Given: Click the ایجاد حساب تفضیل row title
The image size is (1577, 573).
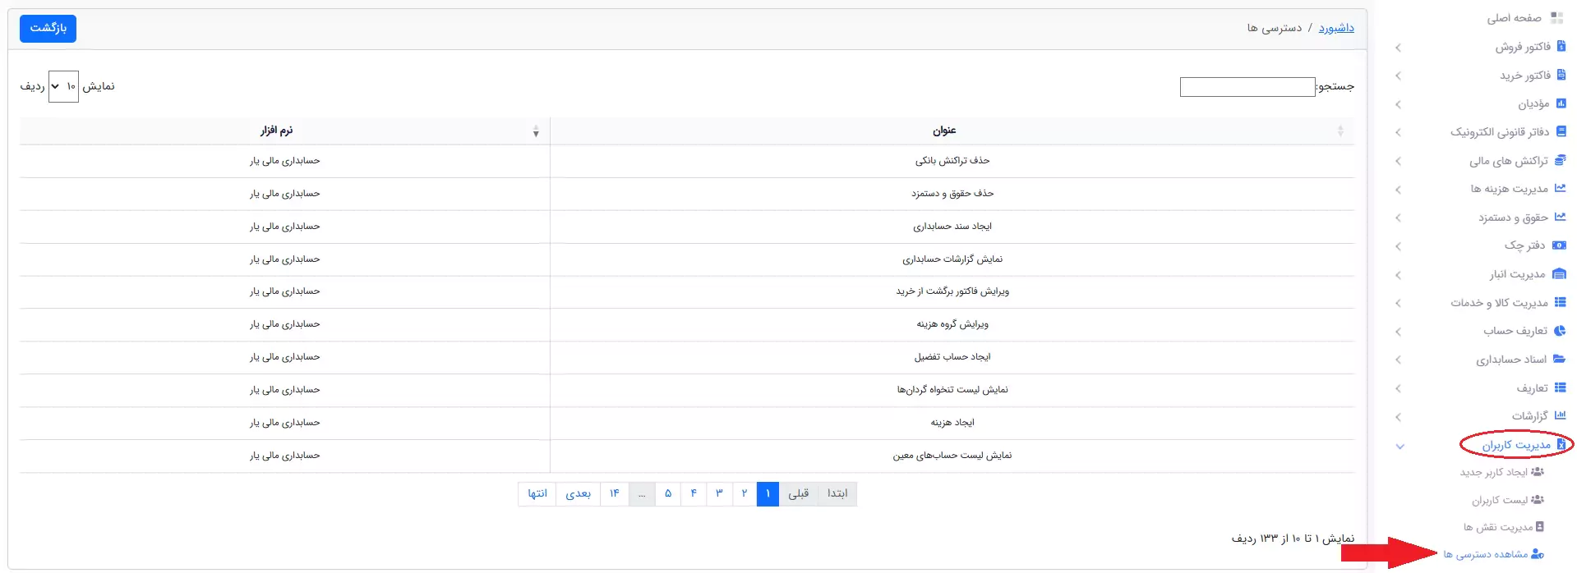Looking at the screenshot, I should click(952, 357).
